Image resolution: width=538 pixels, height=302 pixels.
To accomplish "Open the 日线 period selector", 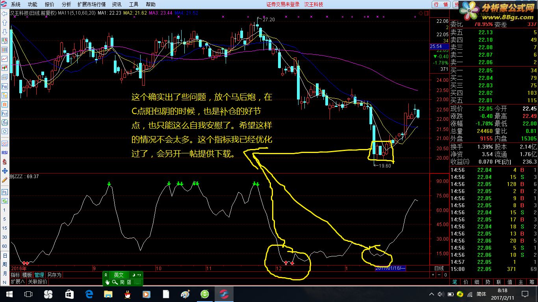I will (x=439, y=268).
